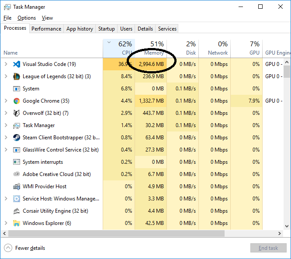The height and width of the screenshot is (259, 291).
Task: Expand the Steam Client Bootstrapper group
Action: 6,138
